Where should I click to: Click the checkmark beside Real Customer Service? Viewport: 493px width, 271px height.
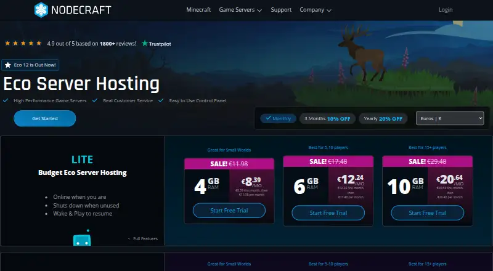tap(95, 100)
